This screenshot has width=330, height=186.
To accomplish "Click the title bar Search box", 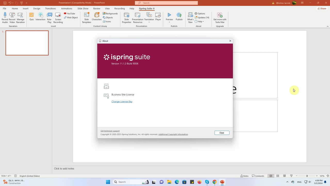I will (166, 3).
